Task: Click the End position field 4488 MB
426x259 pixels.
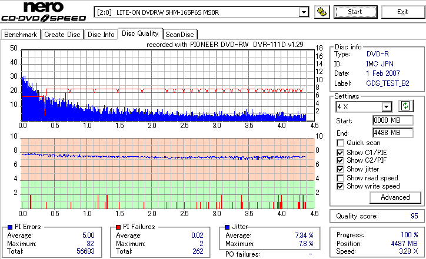Action: coord(393,133)
